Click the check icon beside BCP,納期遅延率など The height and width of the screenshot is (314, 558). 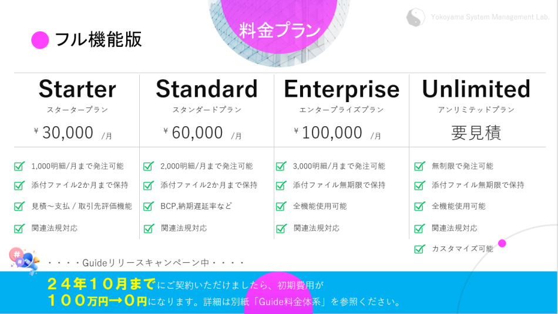(x=149, y=207)
